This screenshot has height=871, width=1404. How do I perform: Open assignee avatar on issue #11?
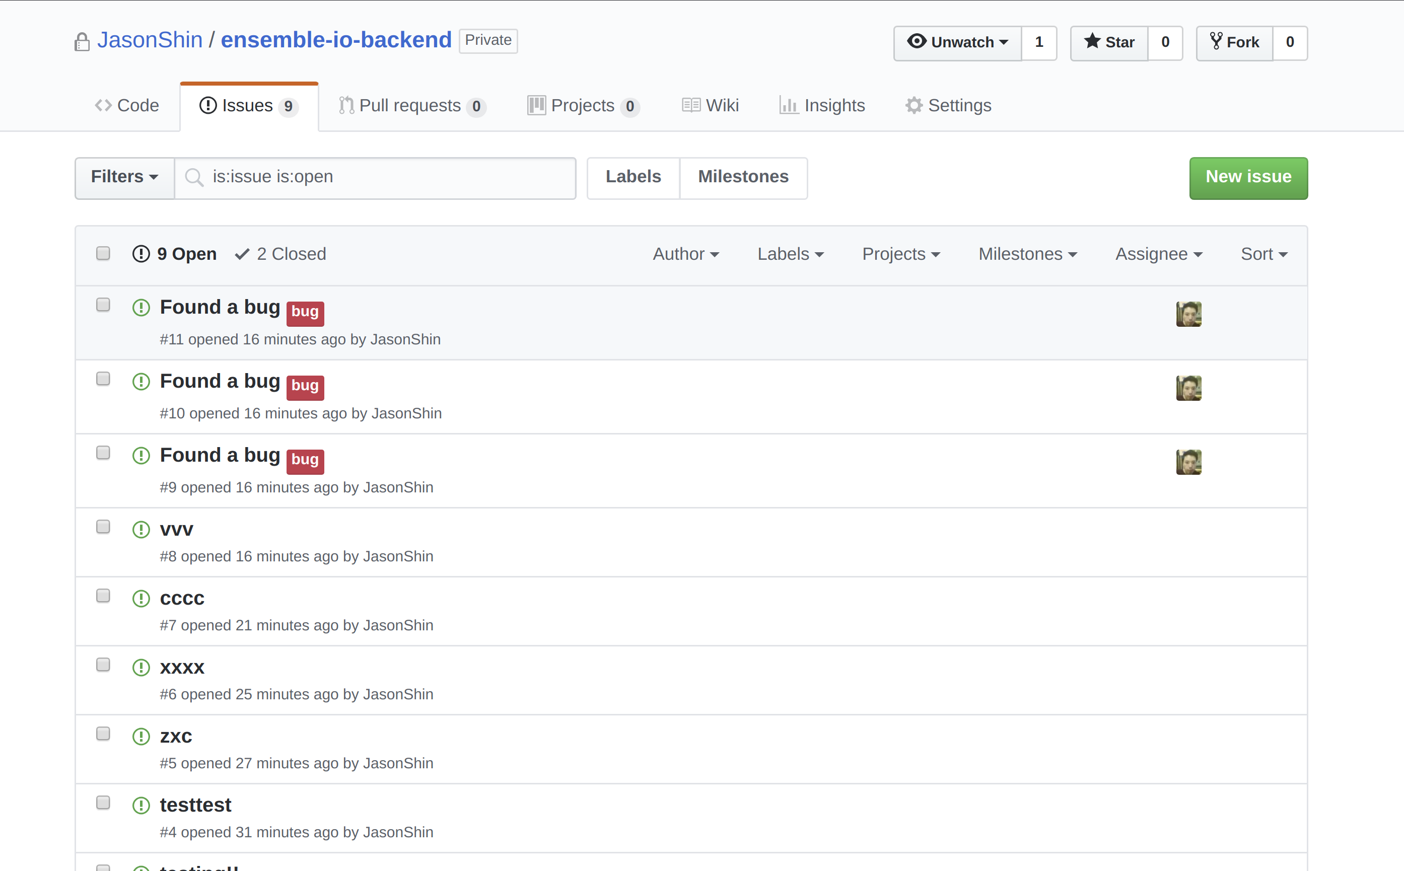click(x=1188, y=314)
